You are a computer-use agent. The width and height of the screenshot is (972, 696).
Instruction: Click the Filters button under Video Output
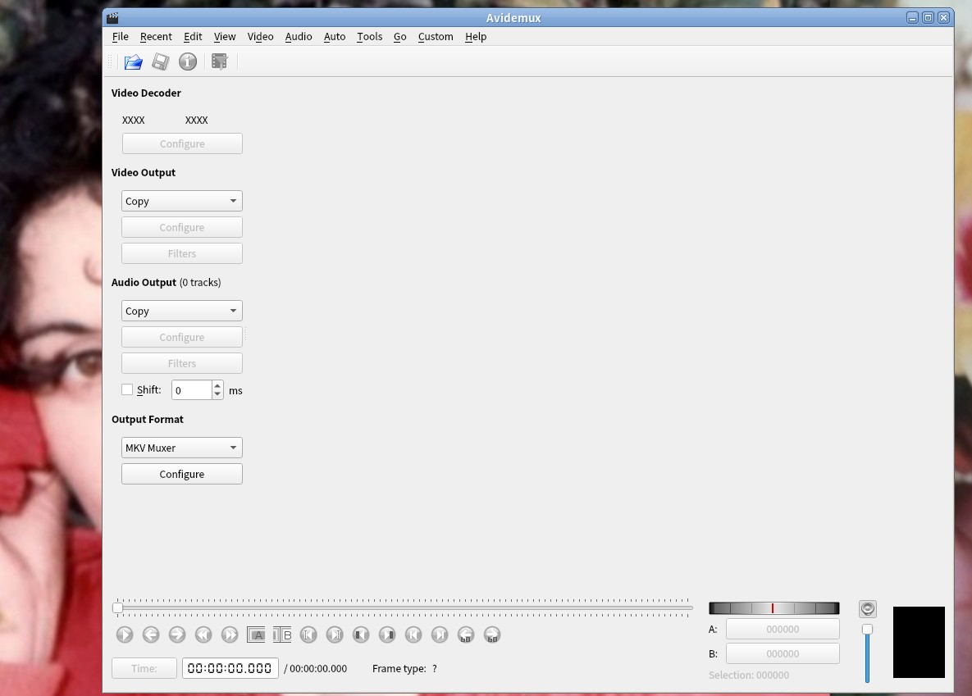[181, 252]
